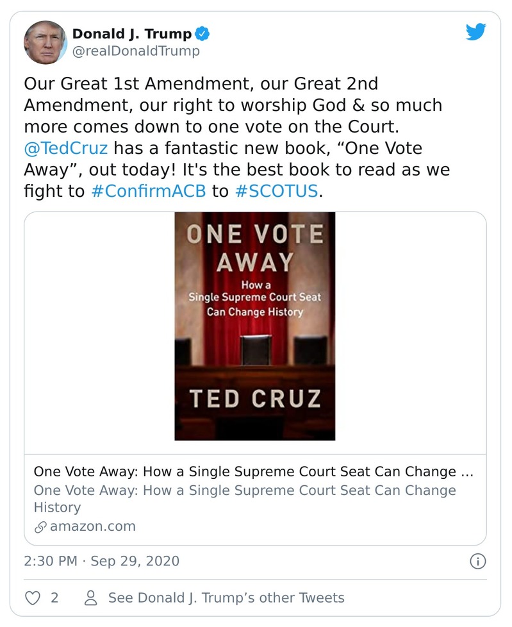The height and width of the screenshot is (627, 512).
Task: Follow the @TedCruz mention link
Action: pos(66,149)
